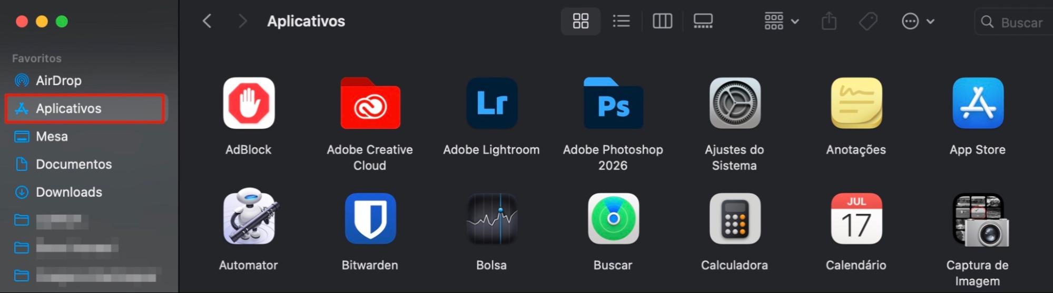Switch to icon grid view
The height and width of the screenshot is (293, 1053).
coord(580,21)
